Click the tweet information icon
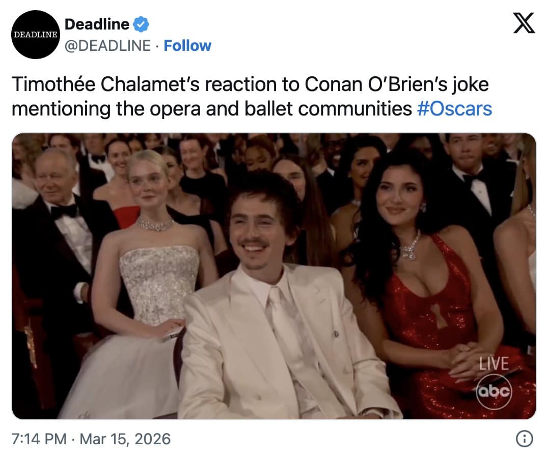Viewport: 547px width, 458px height. pos(524,439)
